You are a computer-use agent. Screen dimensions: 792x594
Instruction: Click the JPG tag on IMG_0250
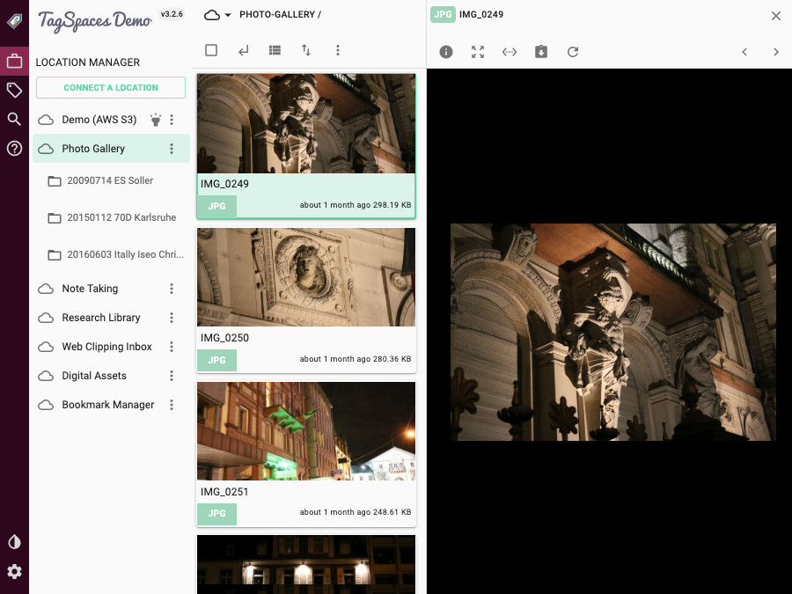click(x=216, y=360)
